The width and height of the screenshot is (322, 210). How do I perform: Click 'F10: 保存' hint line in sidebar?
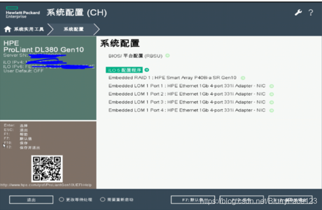tap(16, 143)
